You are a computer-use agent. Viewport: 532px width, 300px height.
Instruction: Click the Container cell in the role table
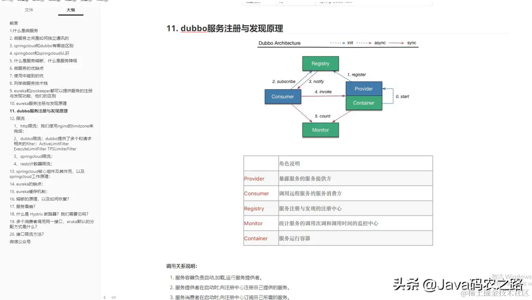tap(261, 238)
